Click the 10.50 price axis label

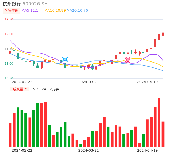[9, 78]
